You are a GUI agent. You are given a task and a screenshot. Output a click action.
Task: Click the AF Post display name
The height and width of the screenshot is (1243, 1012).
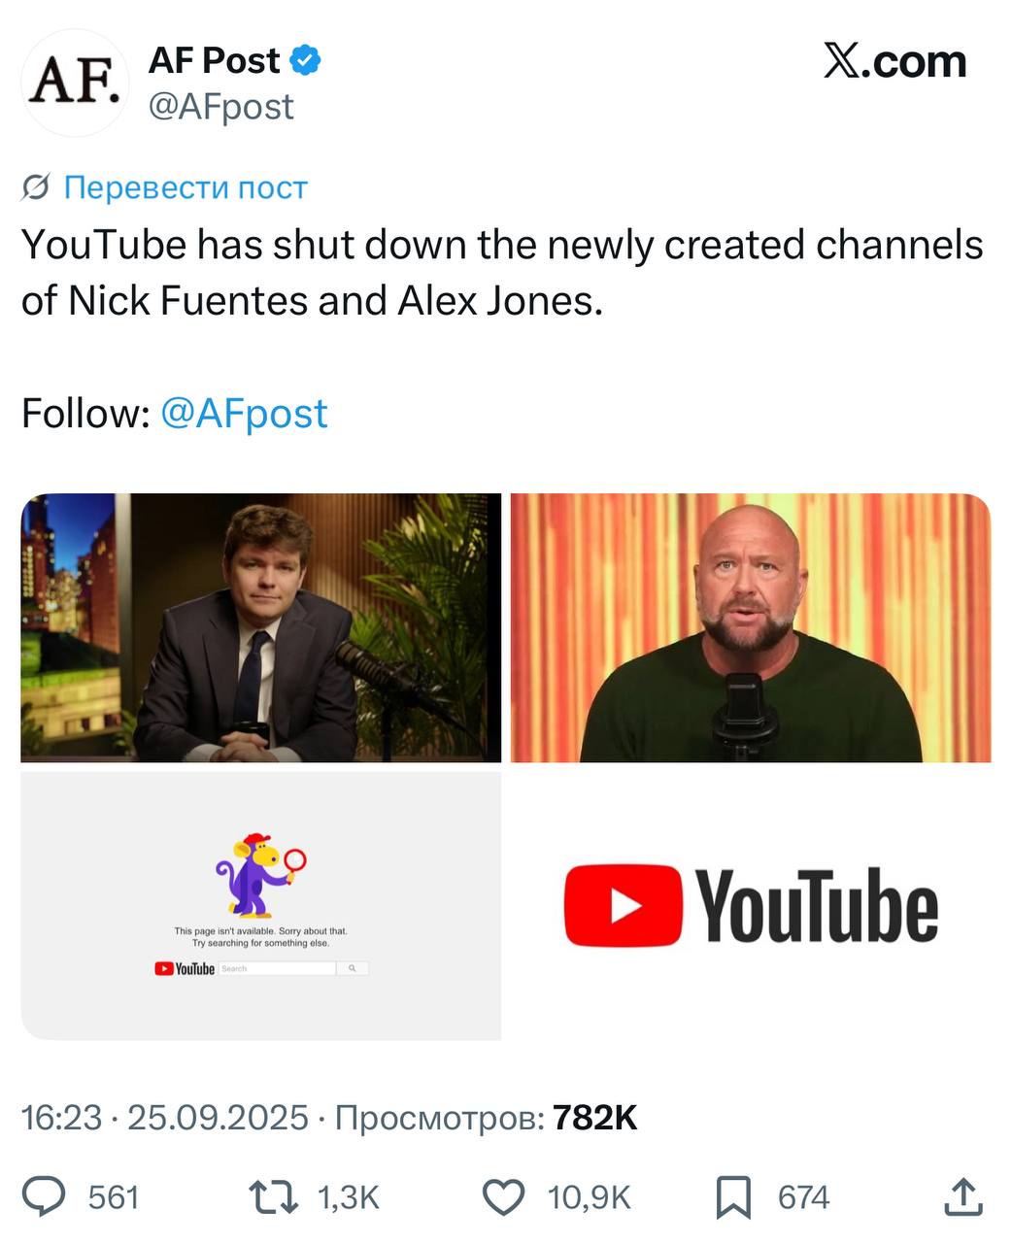coord(214,61)
